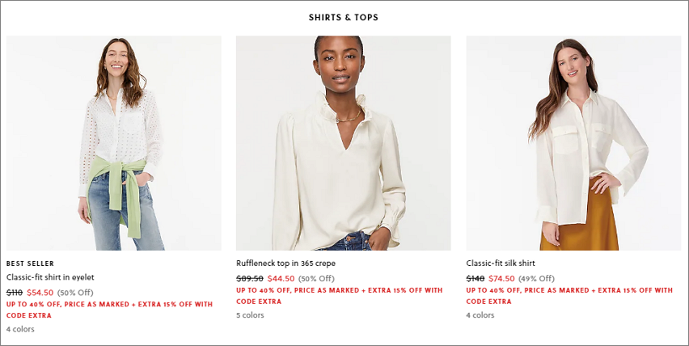The height and width of the screenshot is (346, 689).
Task: Click the Ruffleneck top in 365 crepe title
Action: [285, 264]
